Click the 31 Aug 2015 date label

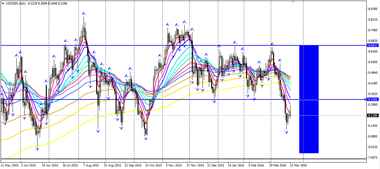[112, 165]
